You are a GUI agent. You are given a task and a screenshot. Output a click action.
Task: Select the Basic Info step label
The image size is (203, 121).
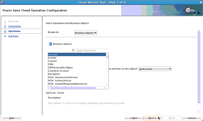pyautogui.click(x=13, y=21)
